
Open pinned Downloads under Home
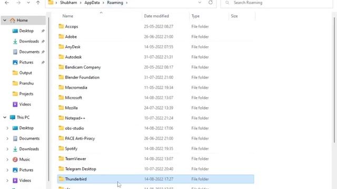[x=29, y=41]
